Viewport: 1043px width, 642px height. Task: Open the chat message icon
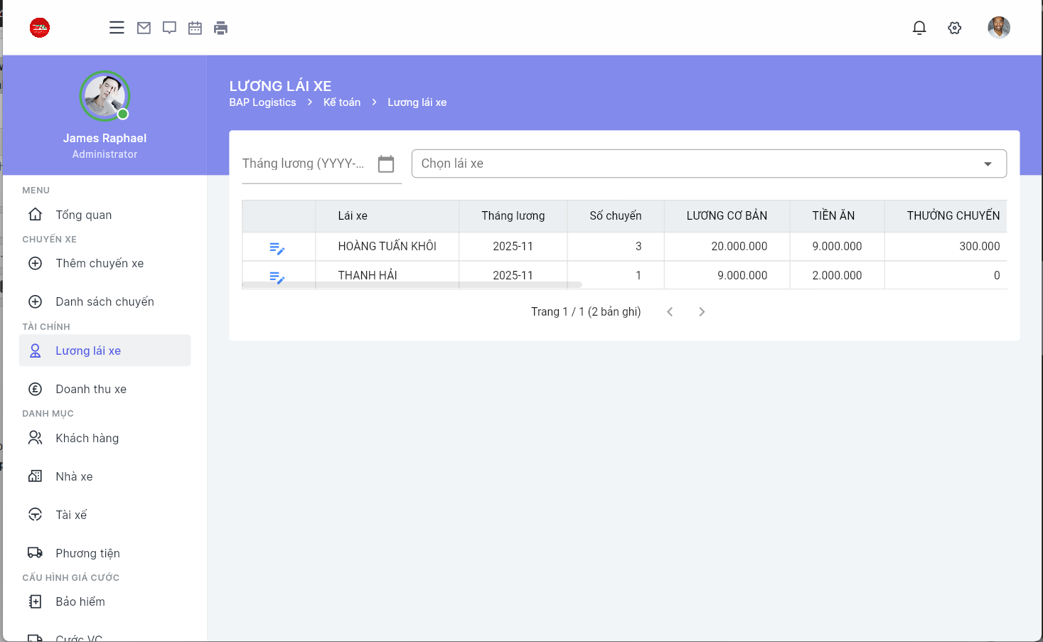169,28
